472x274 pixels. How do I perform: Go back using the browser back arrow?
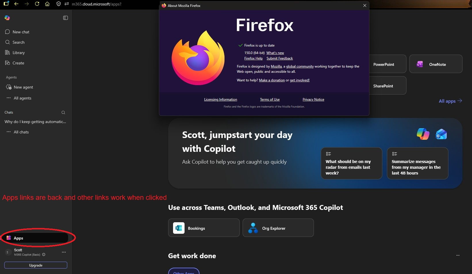16,4
